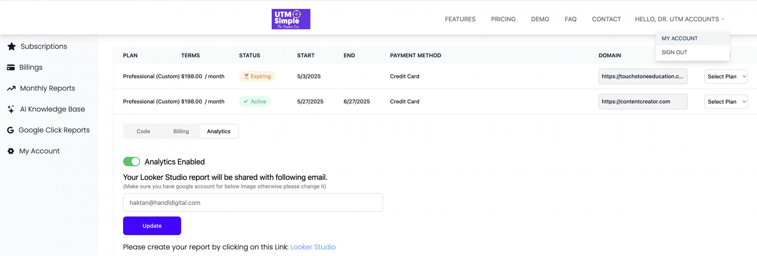Collapse the Hello, Dr. UTM Accounts menu
Image resolution: width=757 pixels, height=256 pixels.
coord(679,19)
